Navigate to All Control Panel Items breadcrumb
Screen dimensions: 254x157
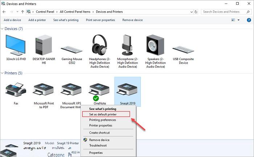pyautogui.click(x=75, y=12)
